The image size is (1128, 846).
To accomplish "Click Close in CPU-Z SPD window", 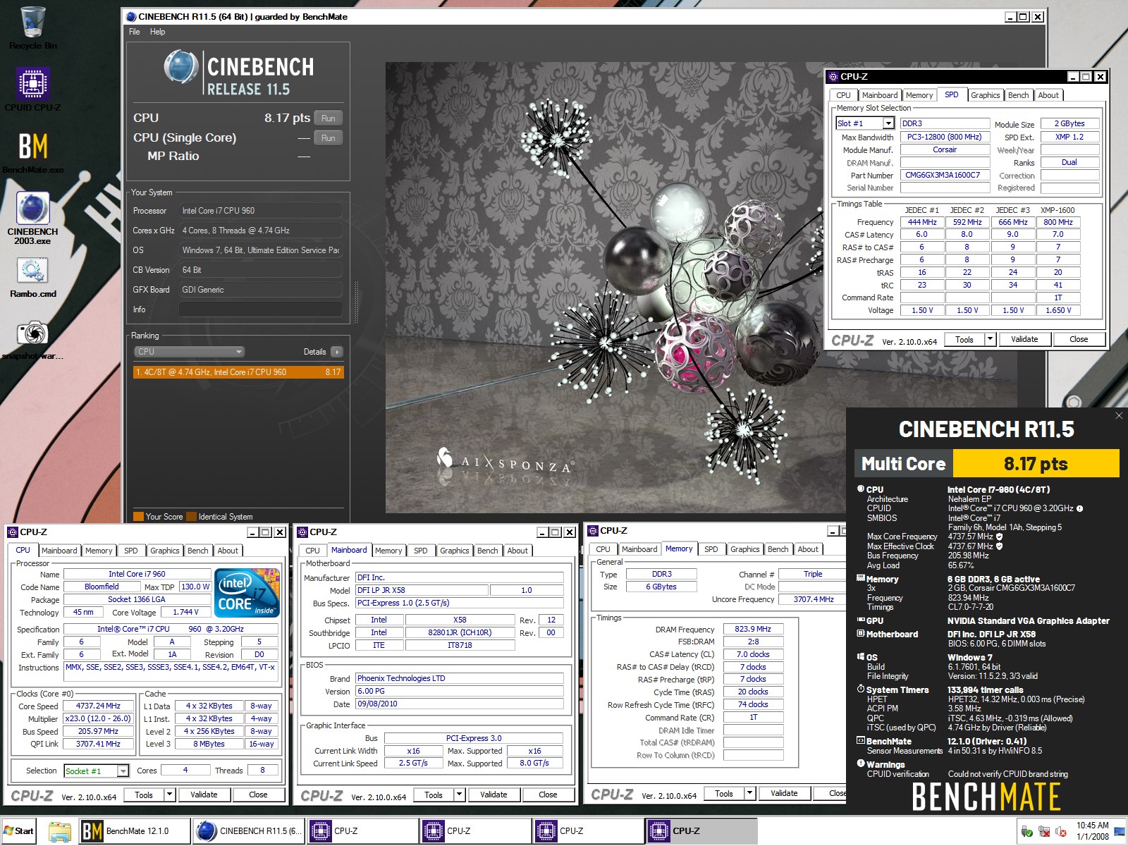I will tap(1079, 340).
